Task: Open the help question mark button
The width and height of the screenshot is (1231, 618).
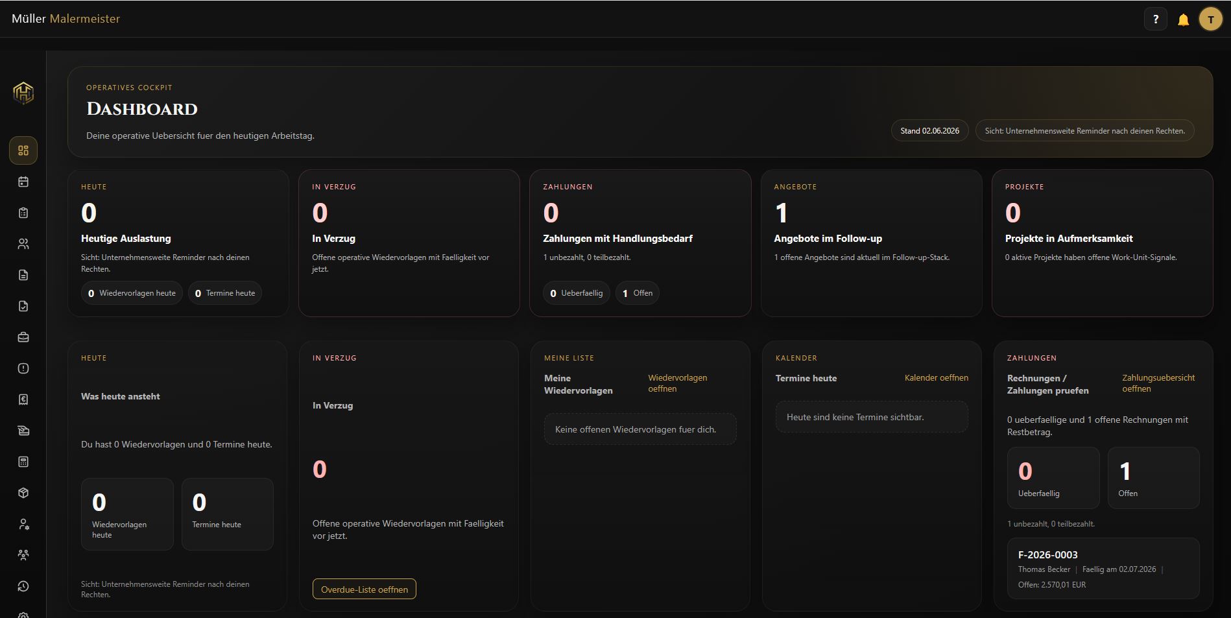Action: (x=1155, y=19)
